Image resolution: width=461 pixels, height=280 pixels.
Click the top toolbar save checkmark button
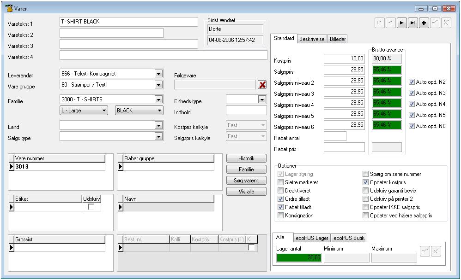click(435, 23)
